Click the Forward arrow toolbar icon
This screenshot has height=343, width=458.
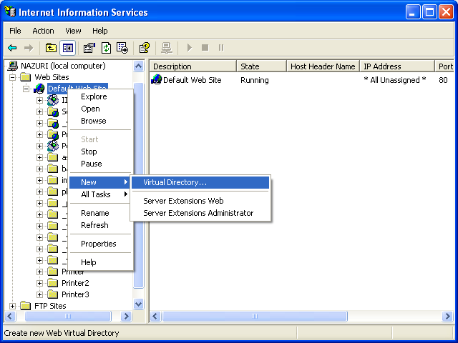click(29, 48)
